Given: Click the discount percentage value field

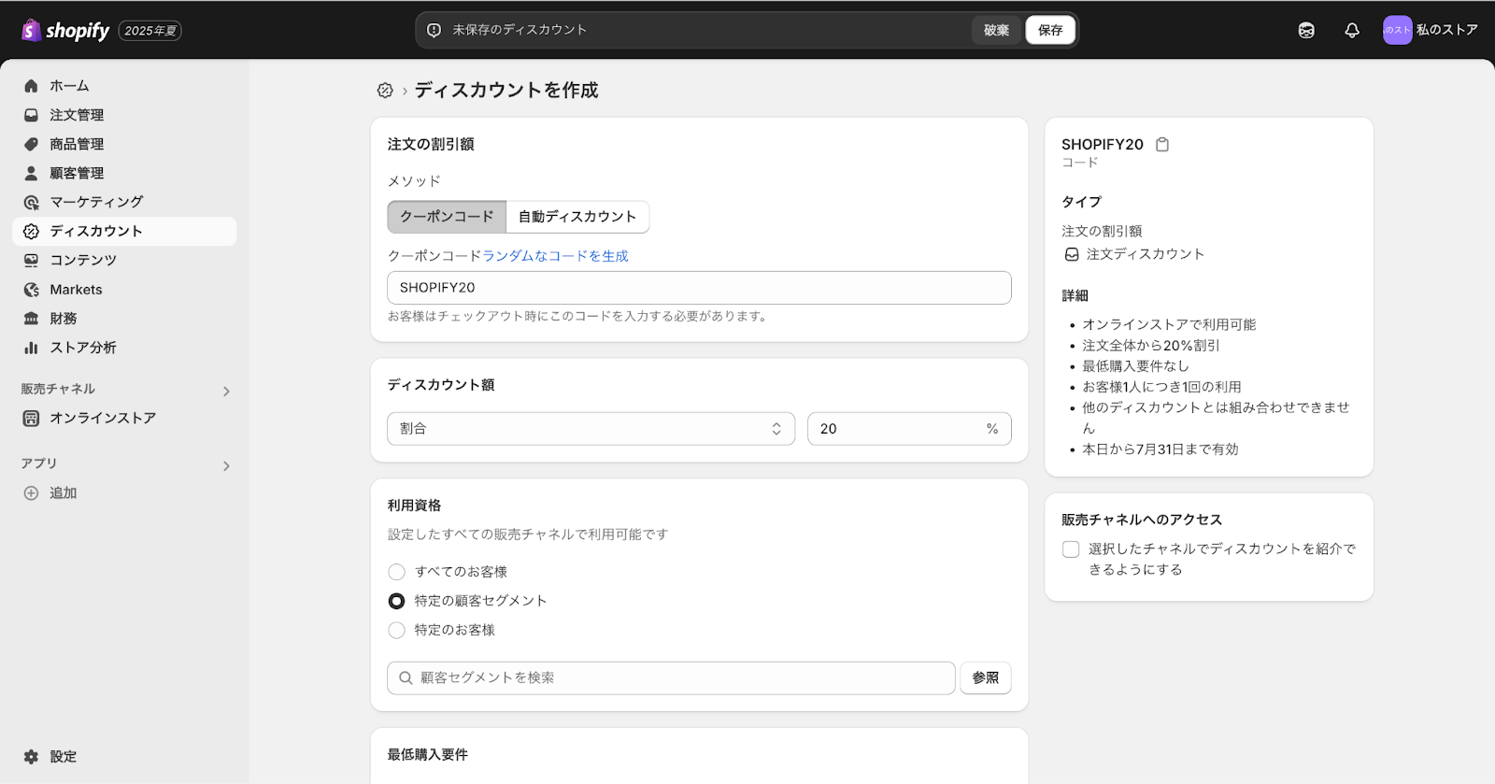Looking at the screenshot, I should coord(909,429).
